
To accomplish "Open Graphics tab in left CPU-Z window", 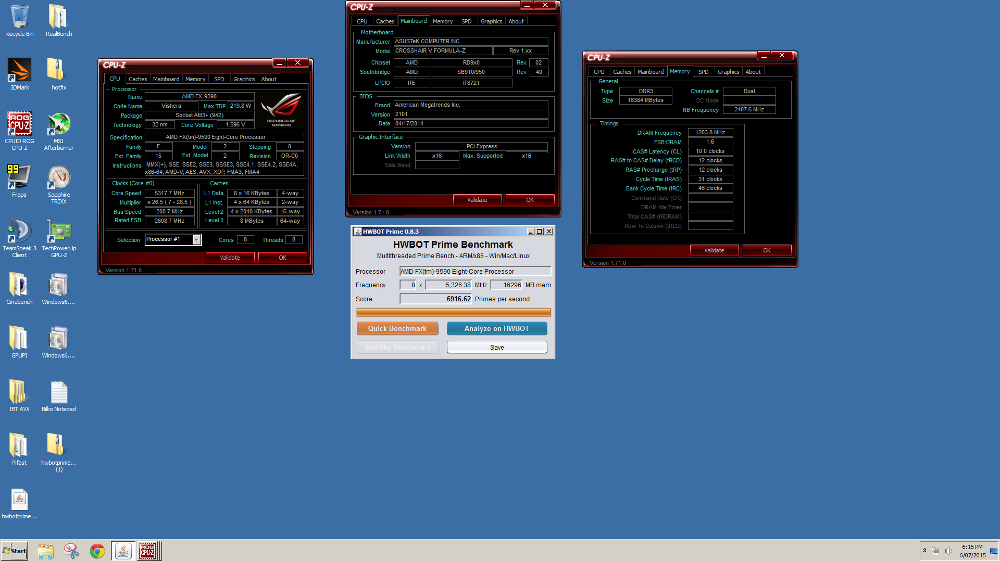I will coord(244,79).
